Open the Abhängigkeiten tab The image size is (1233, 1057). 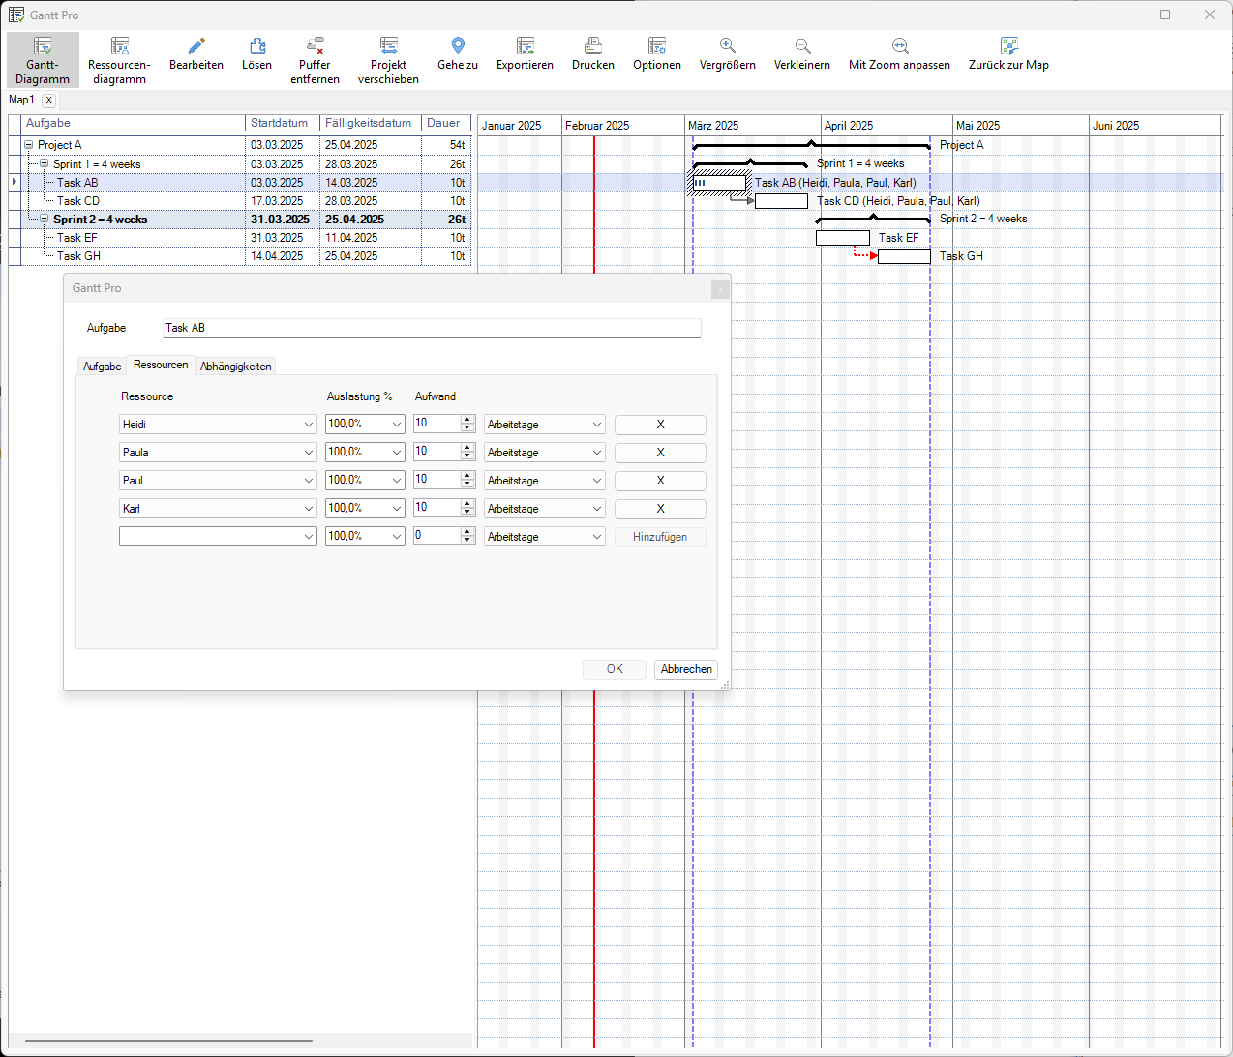point(235,367)
